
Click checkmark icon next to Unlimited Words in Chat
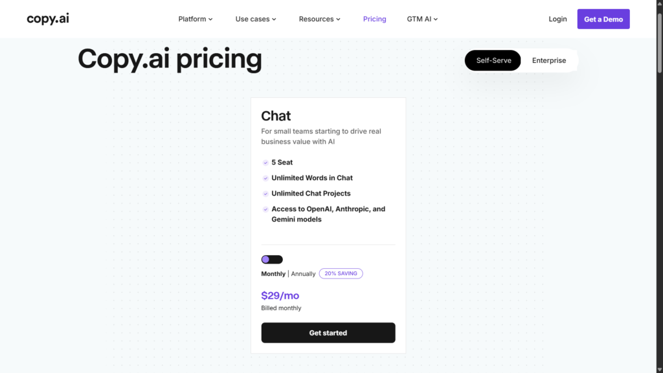265,178
